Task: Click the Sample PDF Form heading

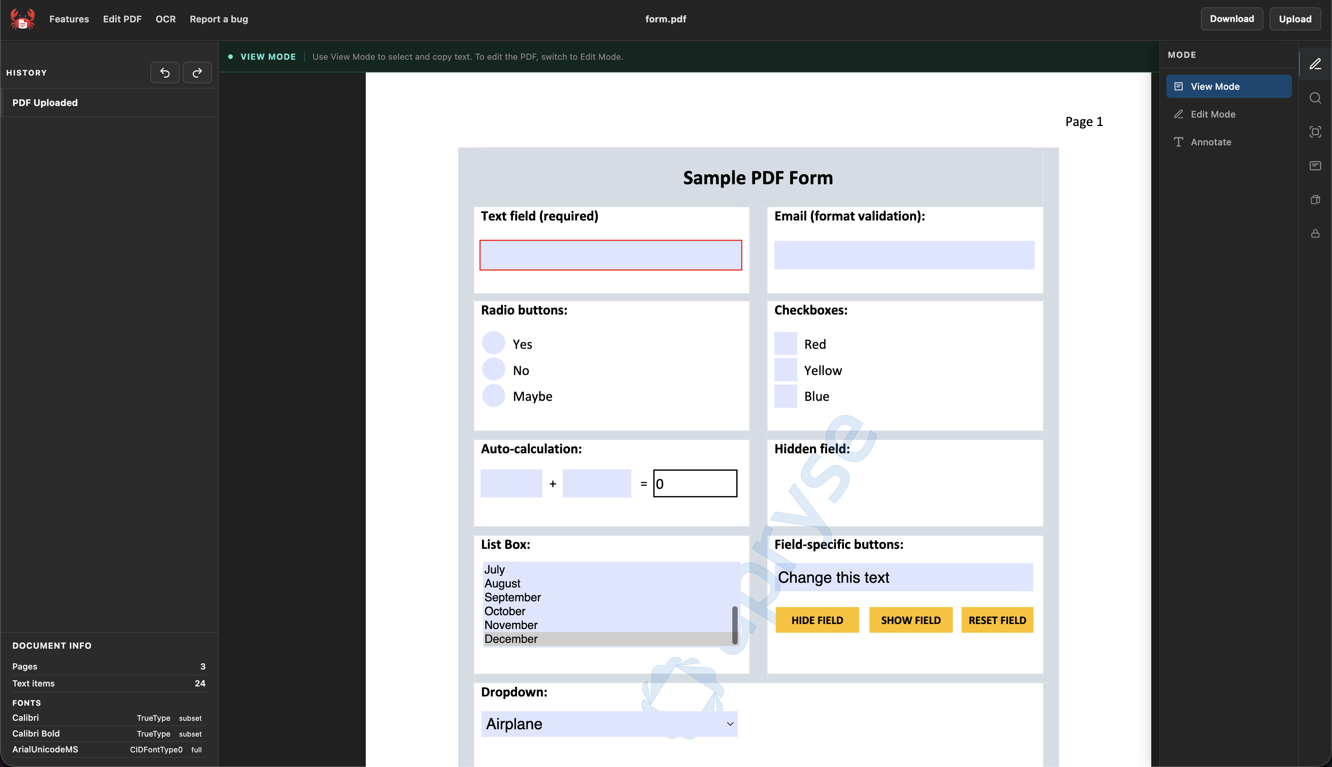Action: (758, 178)
